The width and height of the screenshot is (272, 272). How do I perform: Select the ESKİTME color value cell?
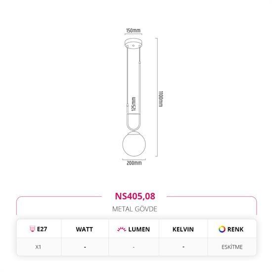tap(232, 247)
